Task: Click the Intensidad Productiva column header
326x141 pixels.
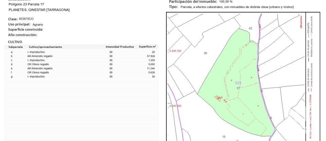Action: pos(120,47)
